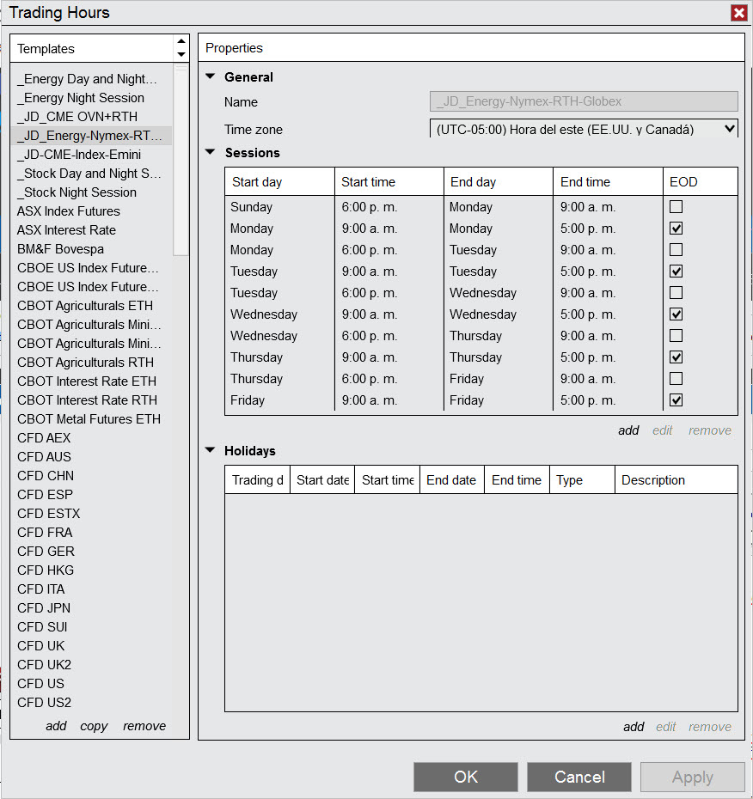Select CBOT Metal Futures ETH template
753x799 pixels.
(91, 419)
